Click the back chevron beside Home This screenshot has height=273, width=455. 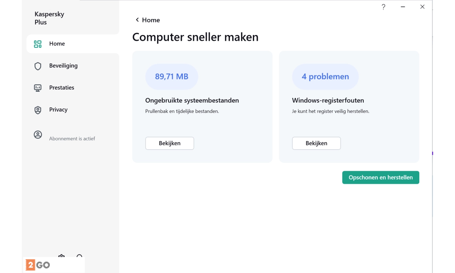[x=137, y=20]
